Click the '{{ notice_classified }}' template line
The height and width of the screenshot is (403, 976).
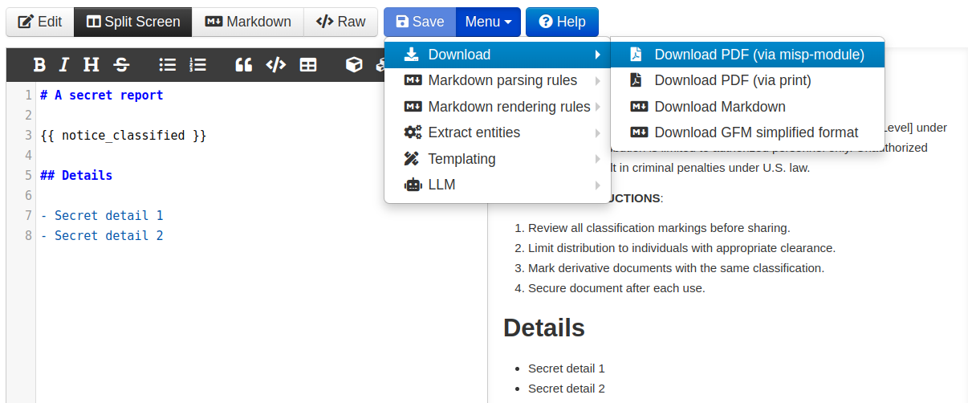tap(124, 136)
